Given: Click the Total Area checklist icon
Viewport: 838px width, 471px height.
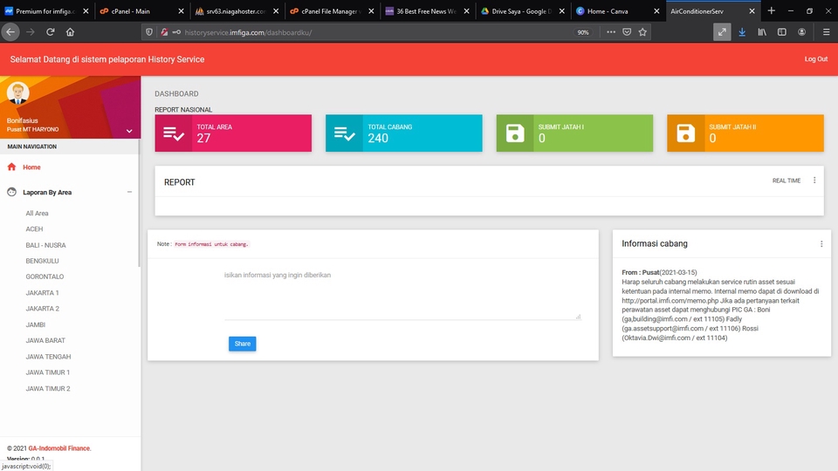Looking at the screenshot, I should (174, 133).
